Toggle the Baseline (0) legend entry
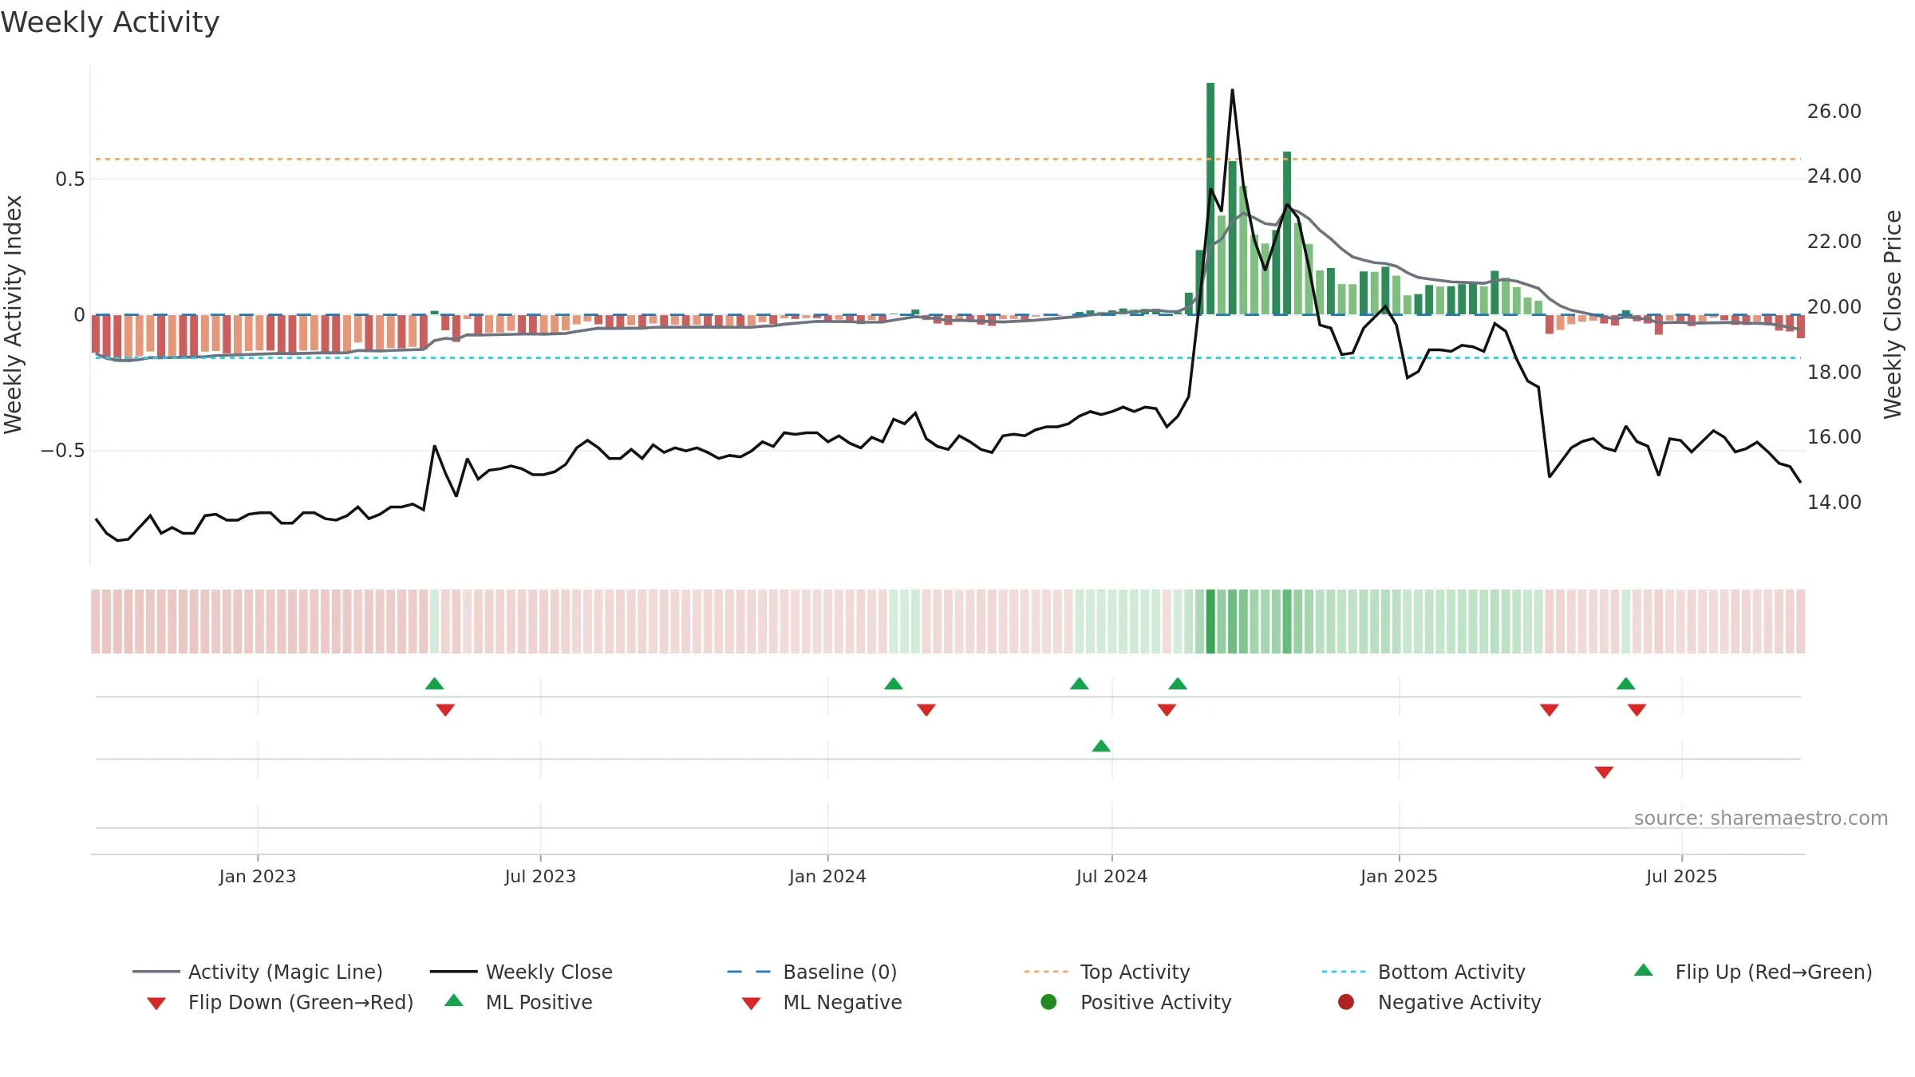 812,972
